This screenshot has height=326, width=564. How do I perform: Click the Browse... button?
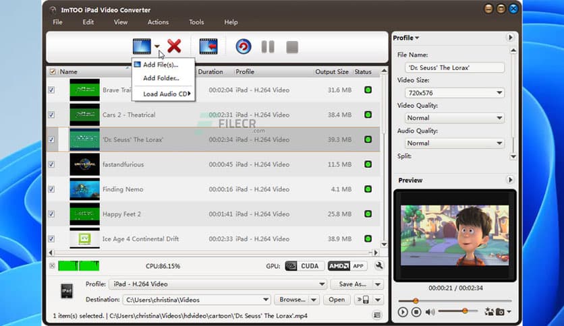click(292, 300)
